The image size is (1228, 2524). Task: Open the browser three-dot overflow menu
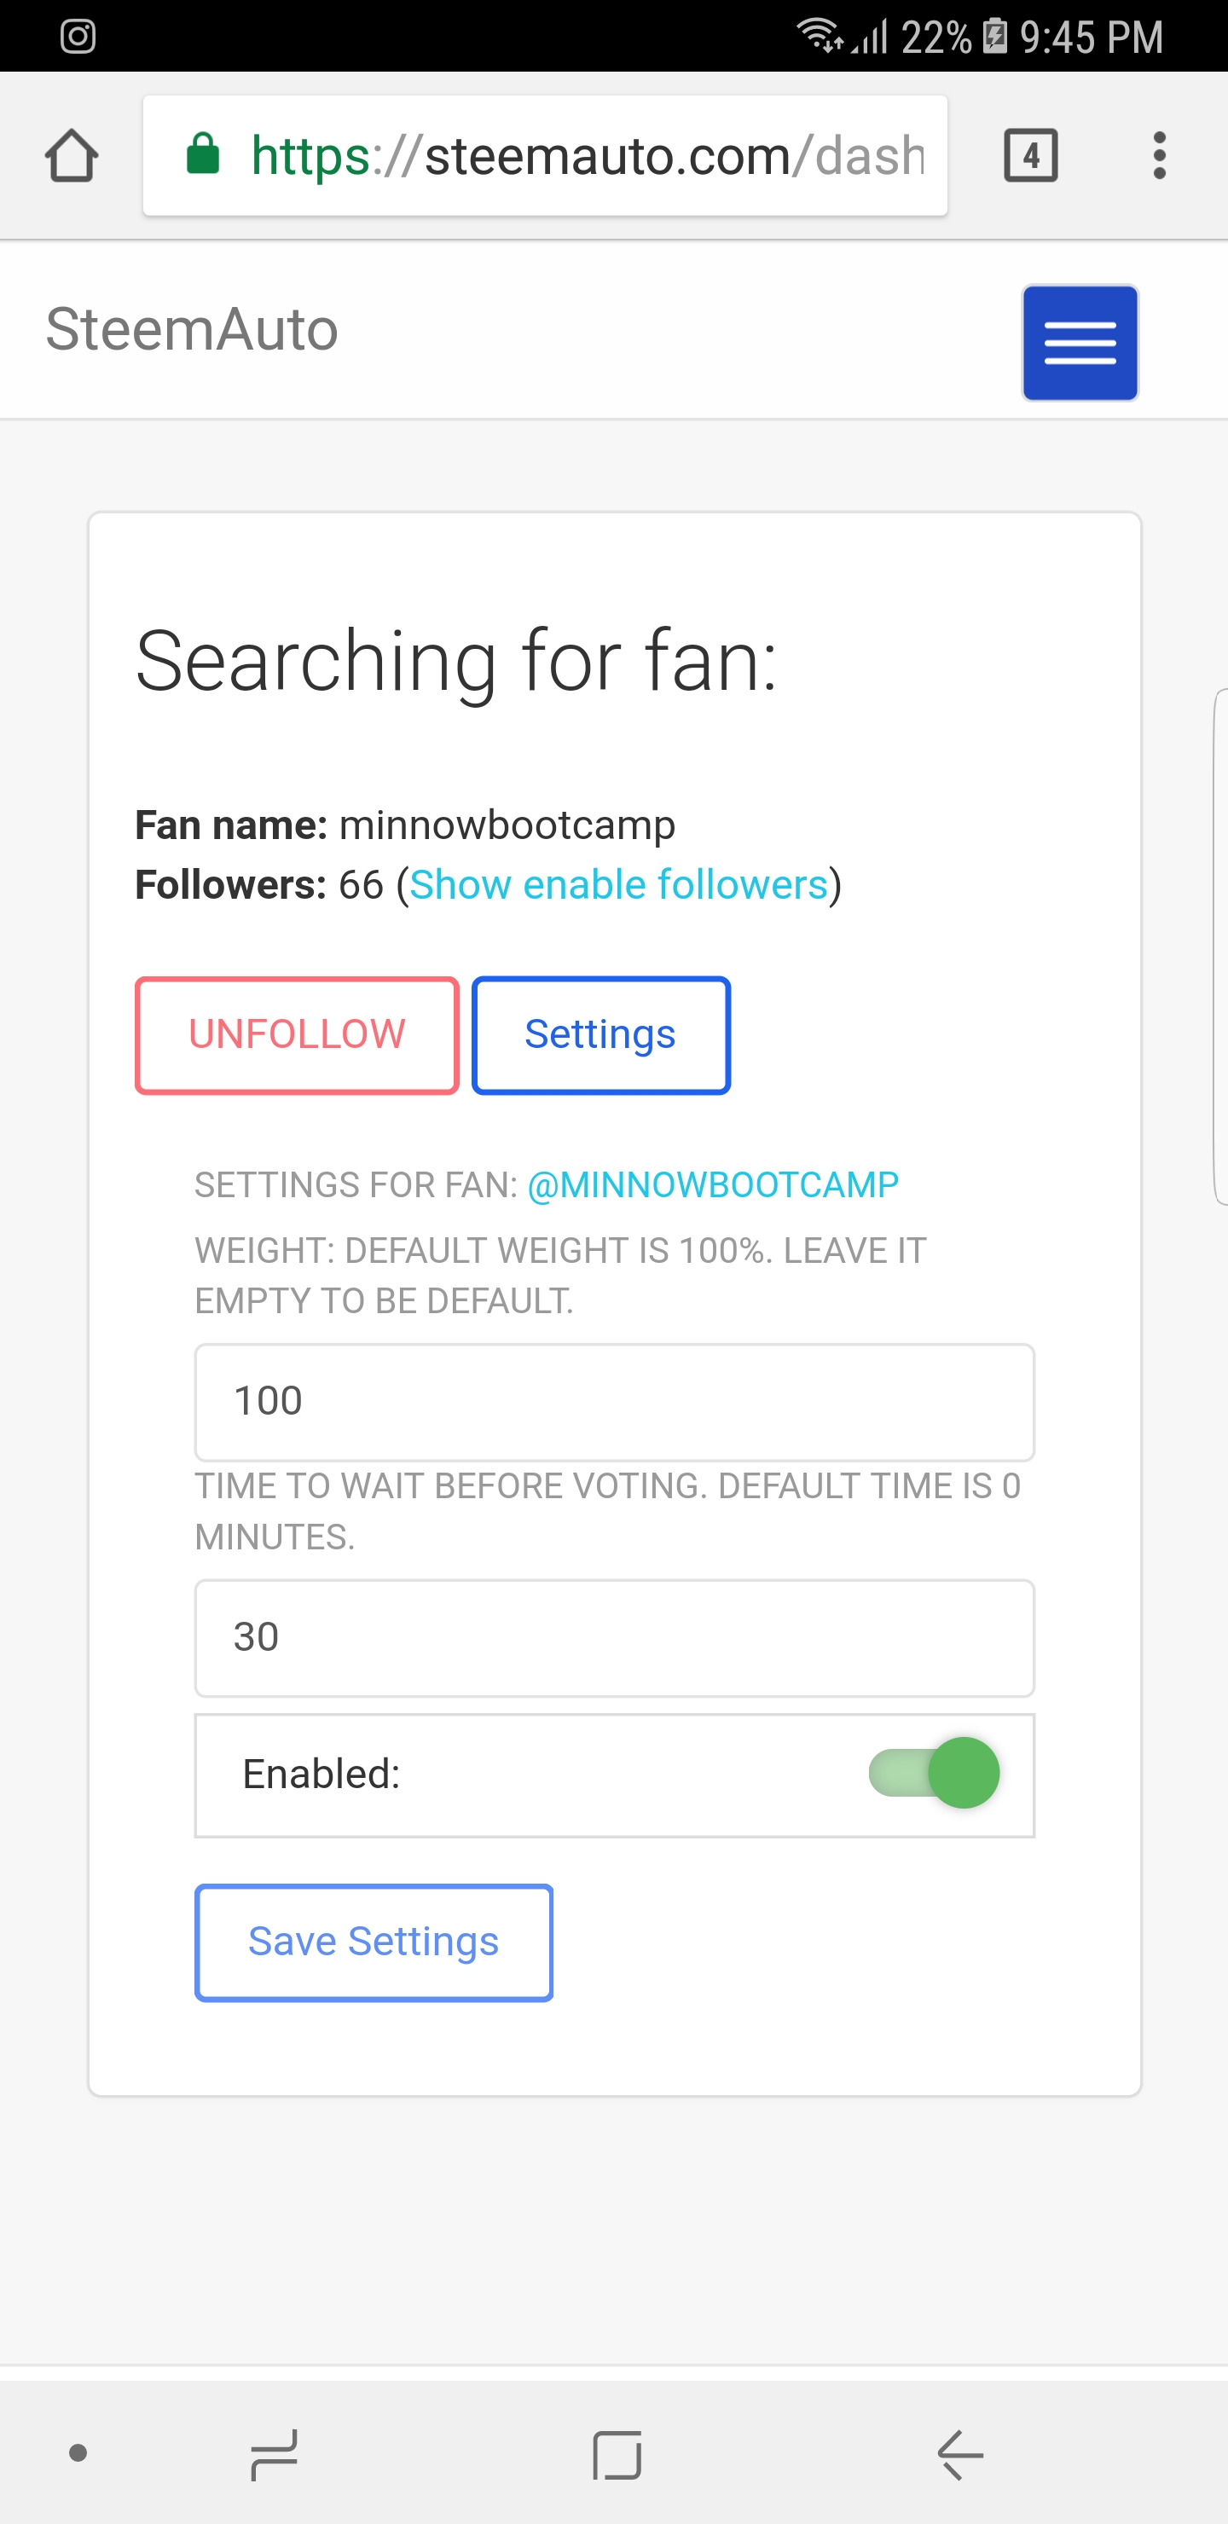[1160, 156]
